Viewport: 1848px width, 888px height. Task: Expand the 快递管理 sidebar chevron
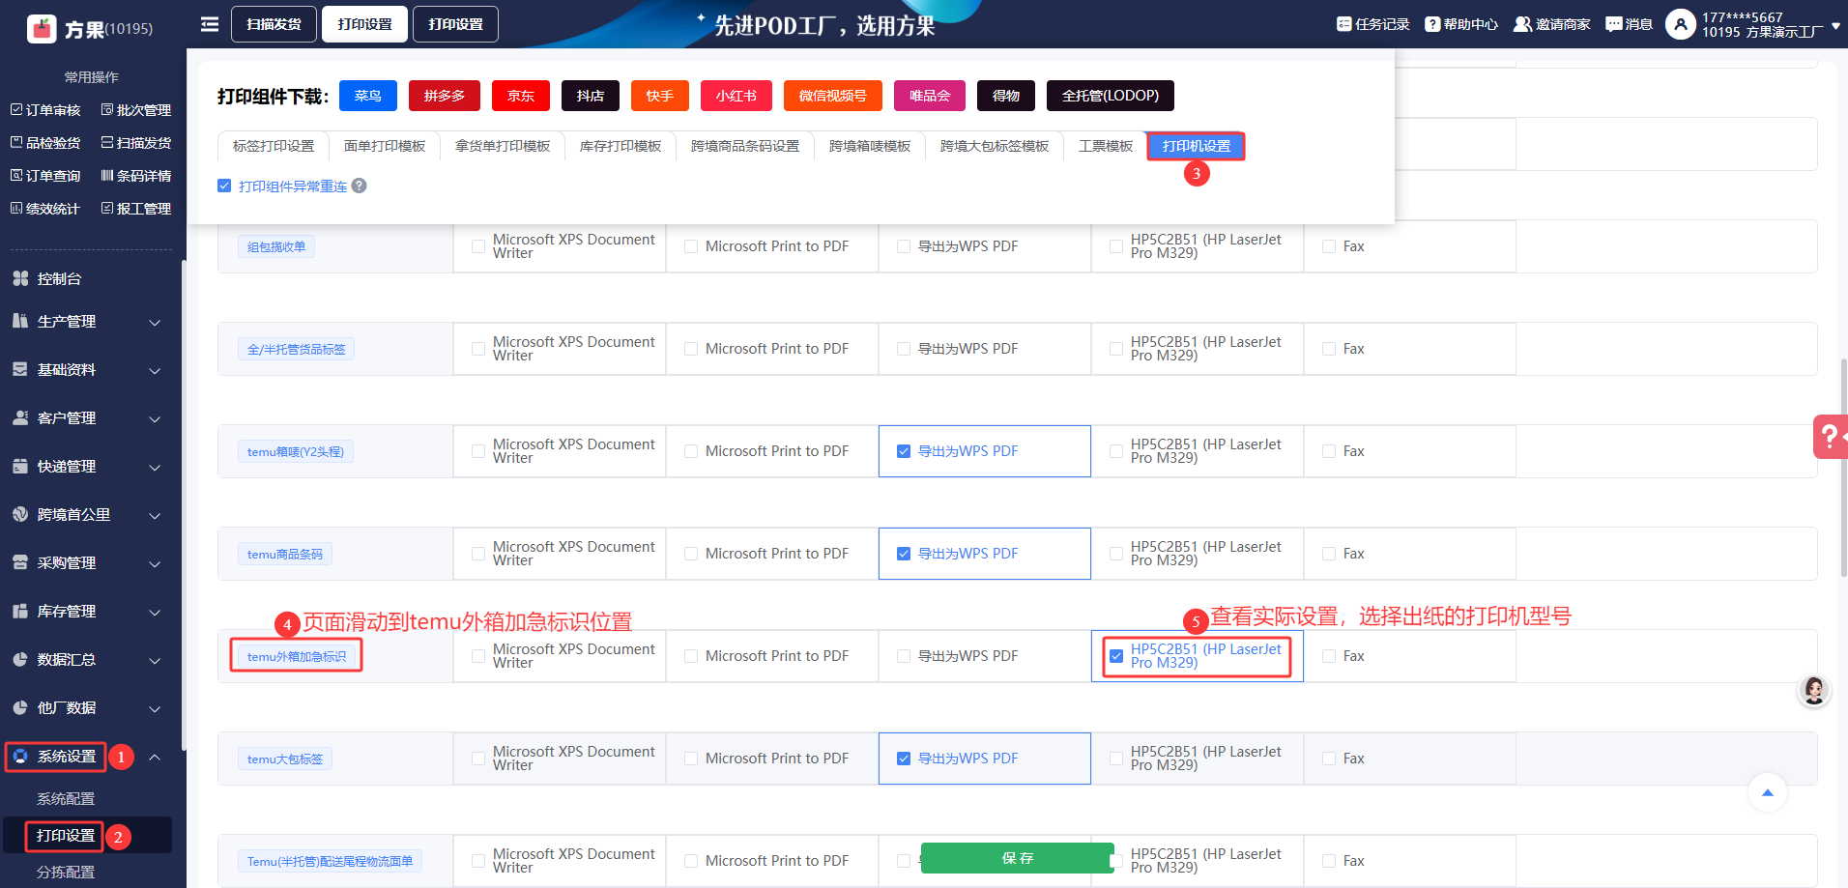click(x=155, y=467)
